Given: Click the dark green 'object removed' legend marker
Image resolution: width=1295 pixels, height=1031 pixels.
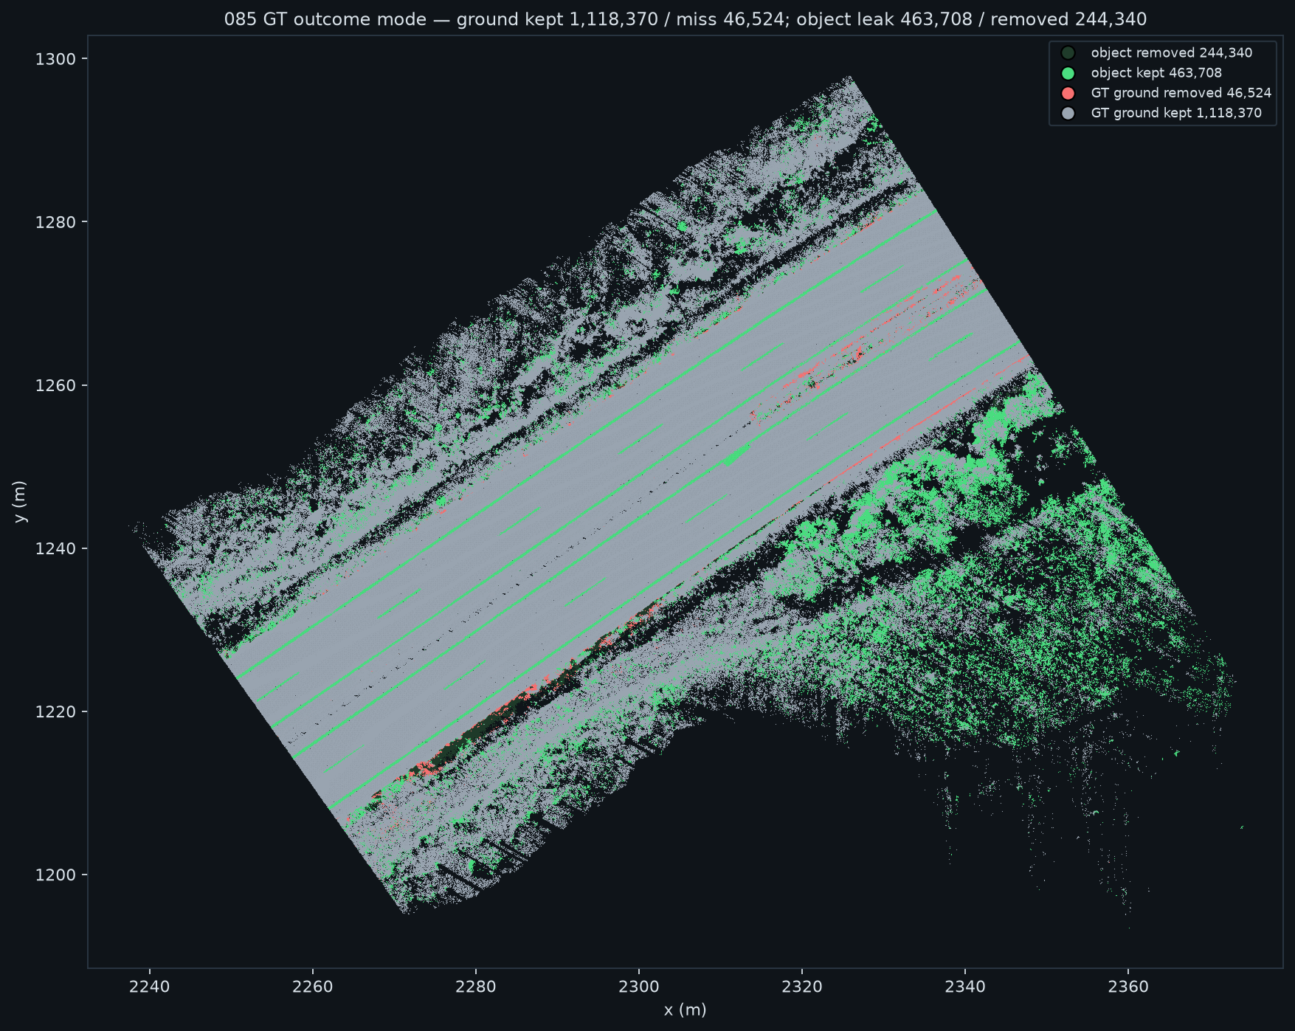Looking at the screenshot, I should pyautogui.click(x=1068, y=53).
